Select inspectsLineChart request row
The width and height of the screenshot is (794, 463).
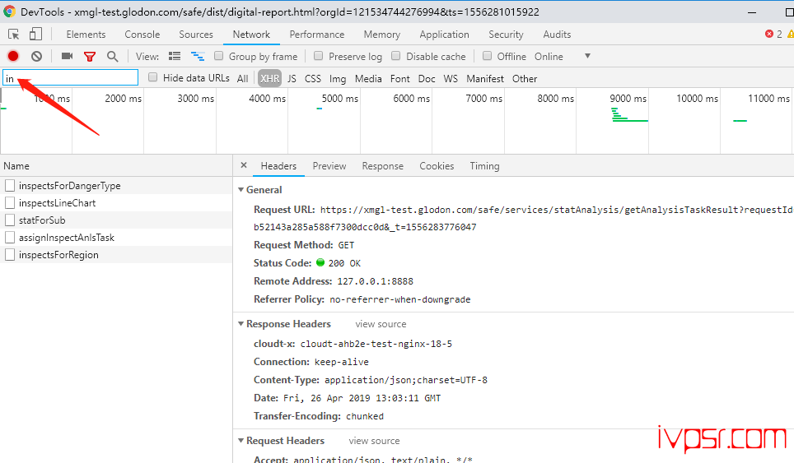tap(116, 202)
